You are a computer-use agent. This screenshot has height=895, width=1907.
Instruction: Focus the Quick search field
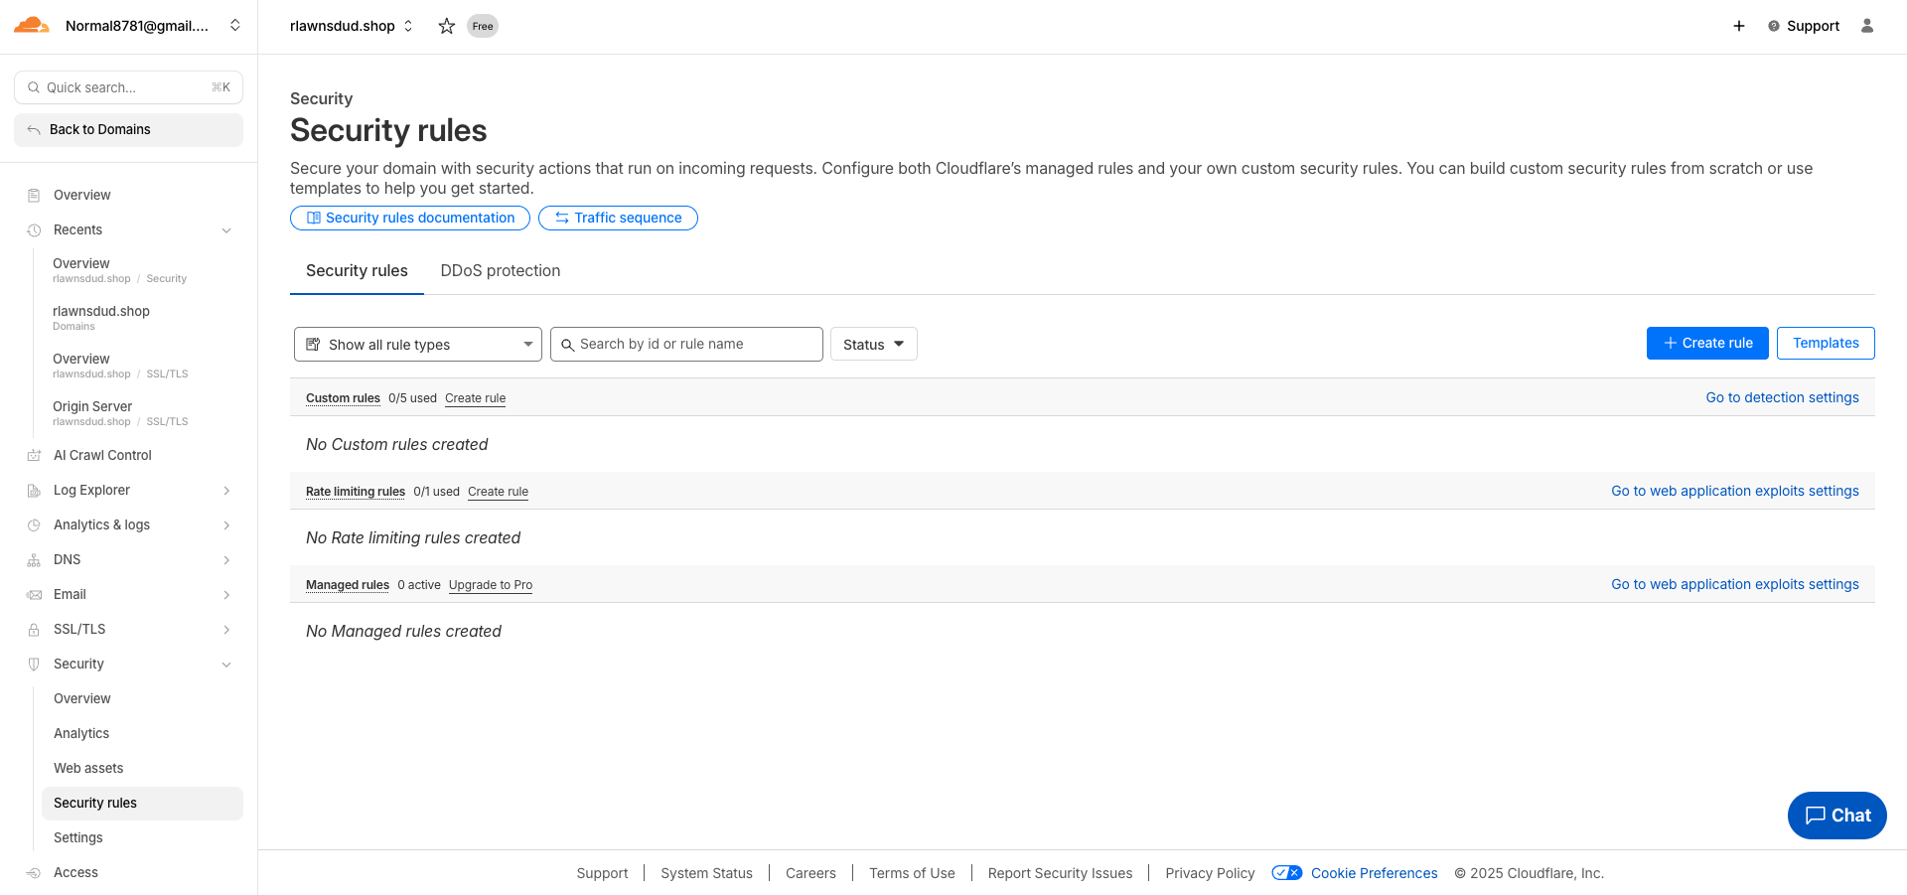point(128,87)
